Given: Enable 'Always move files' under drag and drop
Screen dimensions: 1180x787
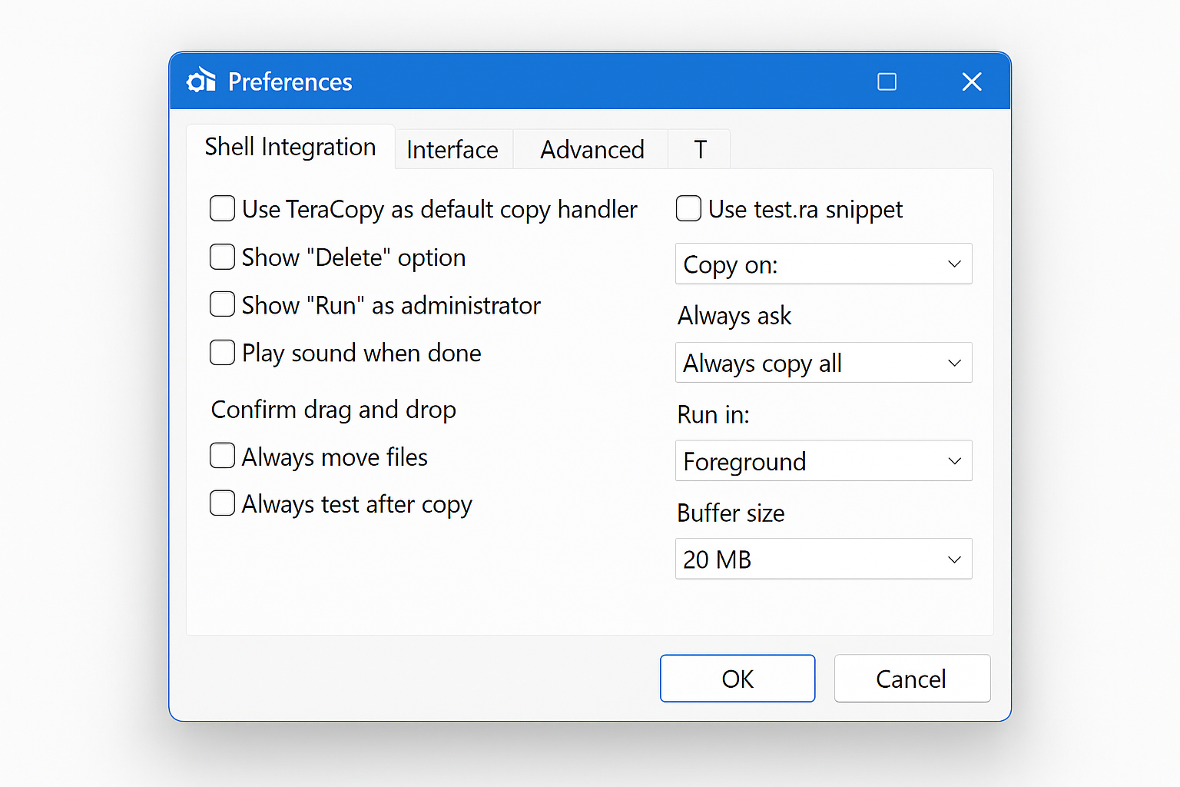Looking at the screenshot, I should (222, 456).
